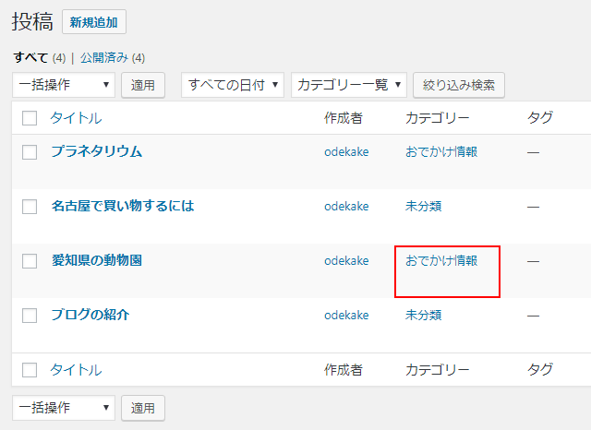Check the box for プラネタリウム post
The width and height of the screenshot is (591, 430).
[30, 152]
